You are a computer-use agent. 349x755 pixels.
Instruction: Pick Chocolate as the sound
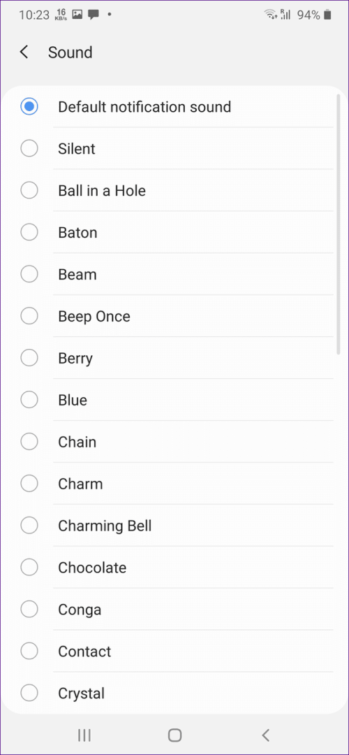pos(29,567)
